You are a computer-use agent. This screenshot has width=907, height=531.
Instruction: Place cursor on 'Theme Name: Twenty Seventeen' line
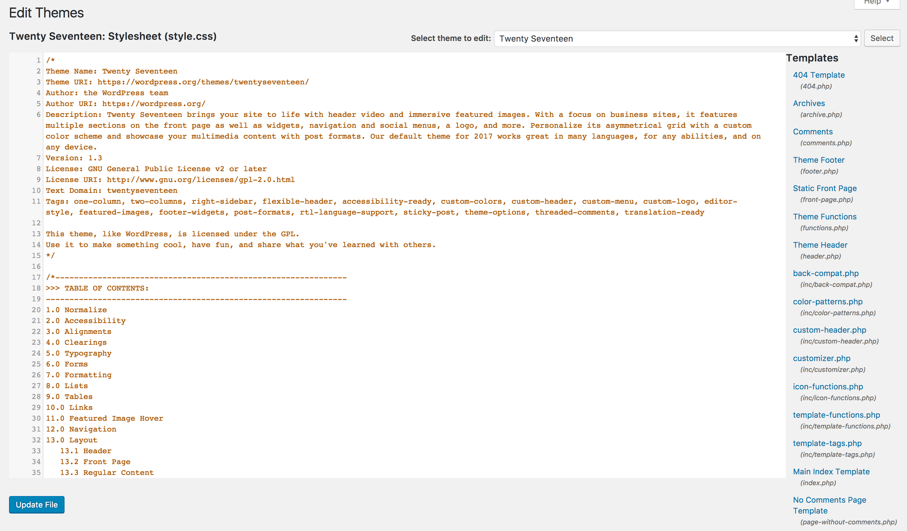(x=112, y=71)
